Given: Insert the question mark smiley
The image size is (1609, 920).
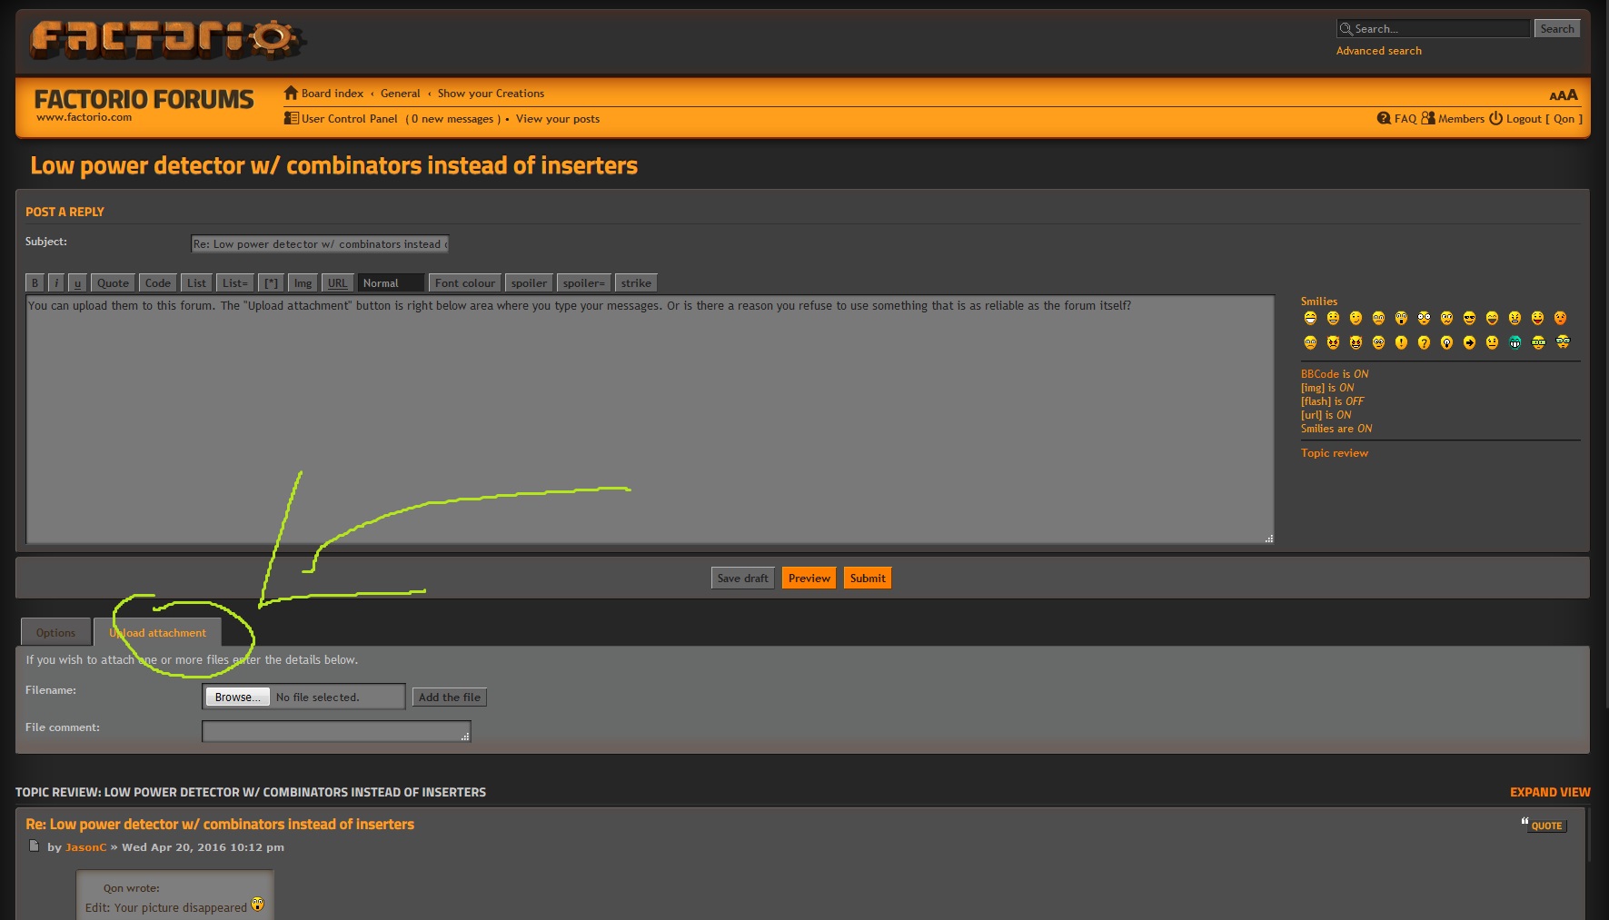Looking at the screenshot, I should pos(1424,342).
